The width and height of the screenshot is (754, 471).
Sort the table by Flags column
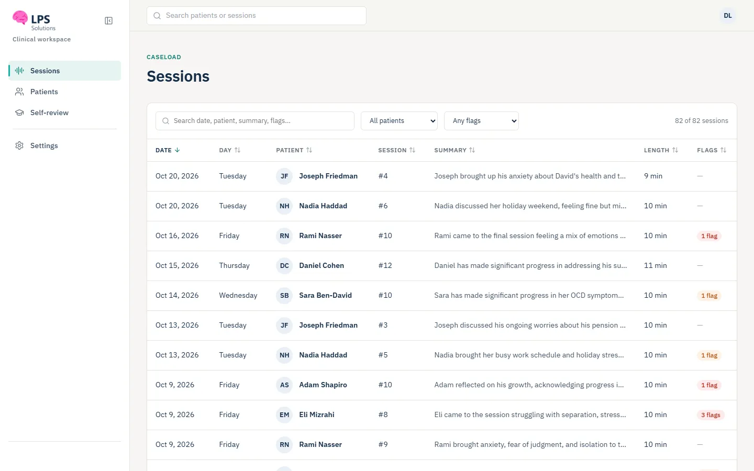point(712,150)
